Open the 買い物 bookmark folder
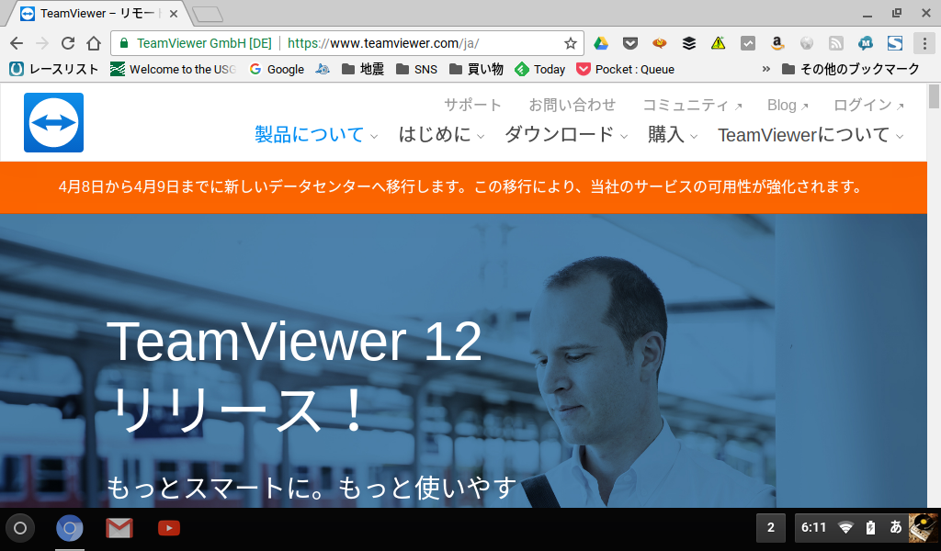941x551 pixels. [x=477, y=69]
